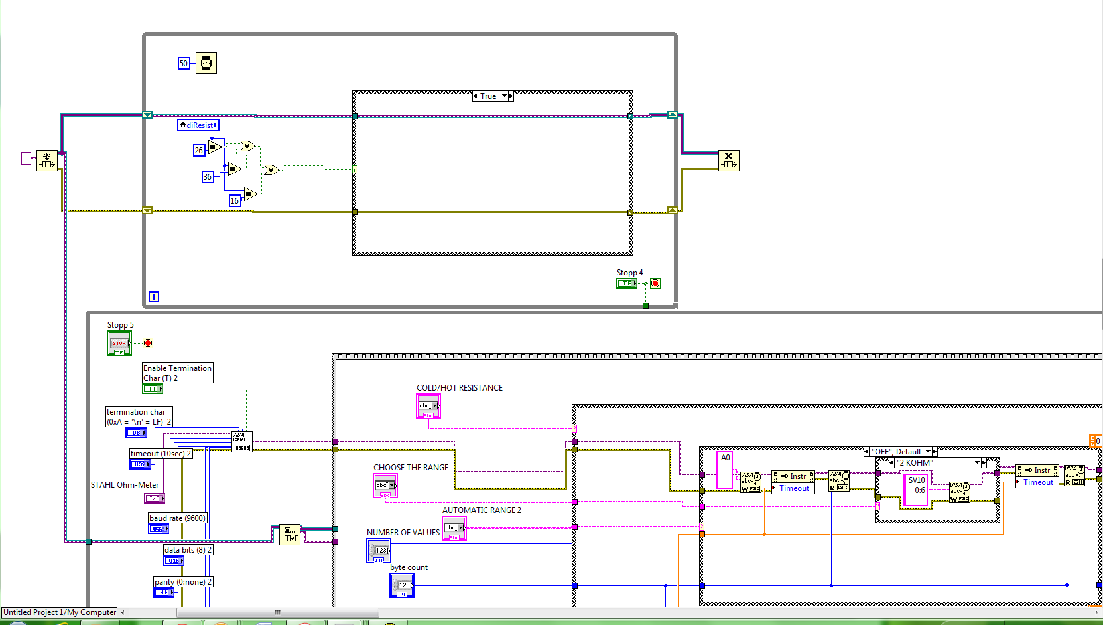Select the data bits U16 terminal
The height and width of the screenshot is (625, 1103).
tap(174, 561)
